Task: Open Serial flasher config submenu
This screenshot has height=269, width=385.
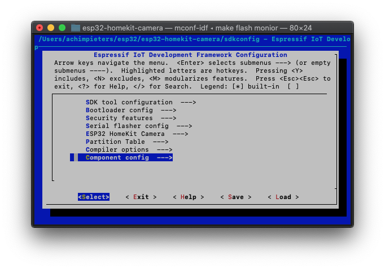Action: tap(139, 126)
